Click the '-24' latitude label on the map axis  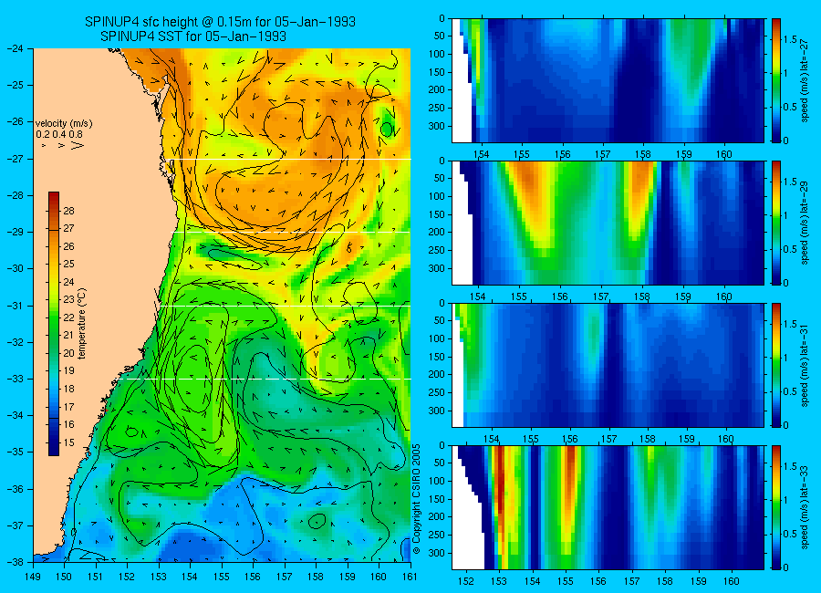(x=15, y=48)
